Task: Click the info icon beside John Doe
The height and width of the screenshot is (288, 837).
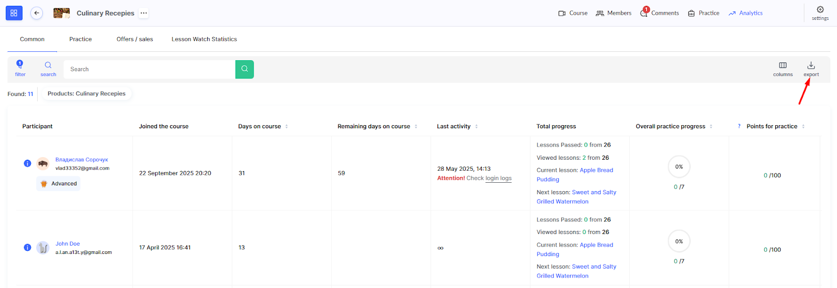Action: click(x=28, y=248)
